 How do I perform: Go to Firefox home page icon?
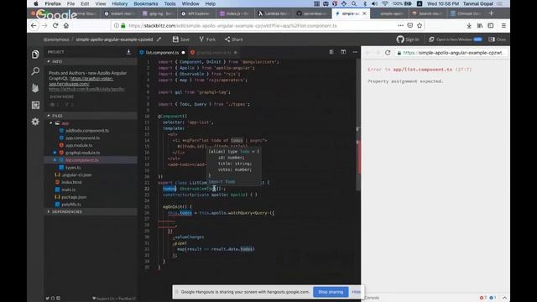[x=66, y=26]
